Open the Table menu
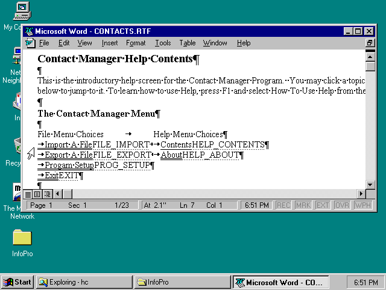Screen dimensions: 386x290 tap(187, 43)
